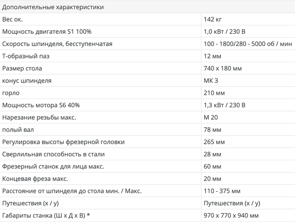Select the Т-образный паз row label
The image size is (295, 222).
tap(26, 56)
